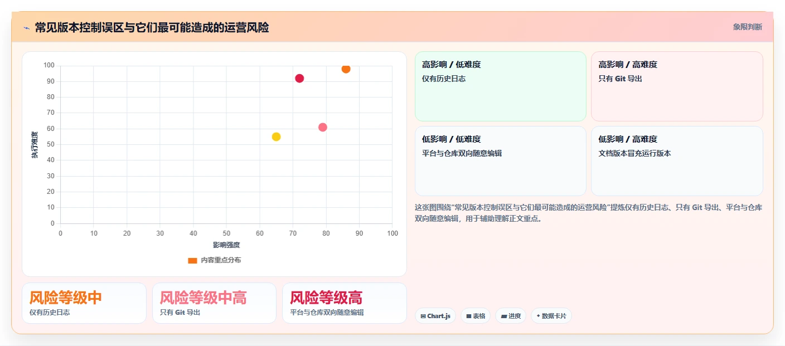785x346 pixels.
Task: Click the 风险等级中 card
Action: tap(84, 303)
